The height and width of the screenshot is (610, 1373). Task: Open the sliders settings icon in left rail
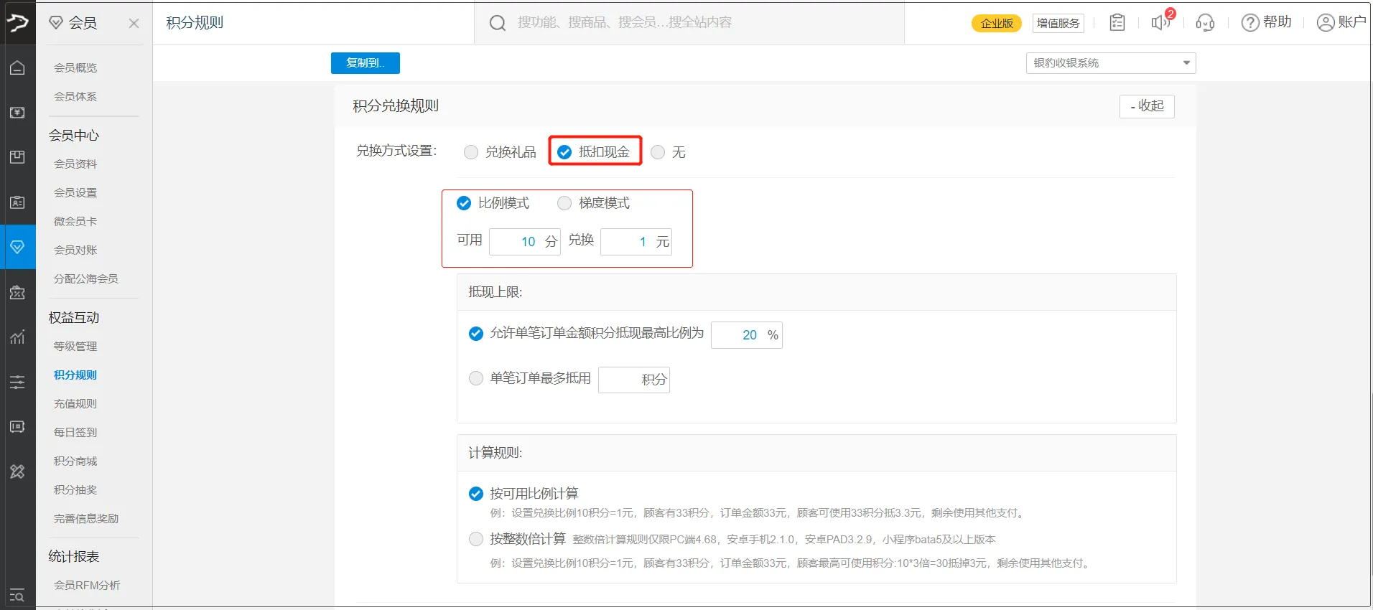[x=17, y=382]
